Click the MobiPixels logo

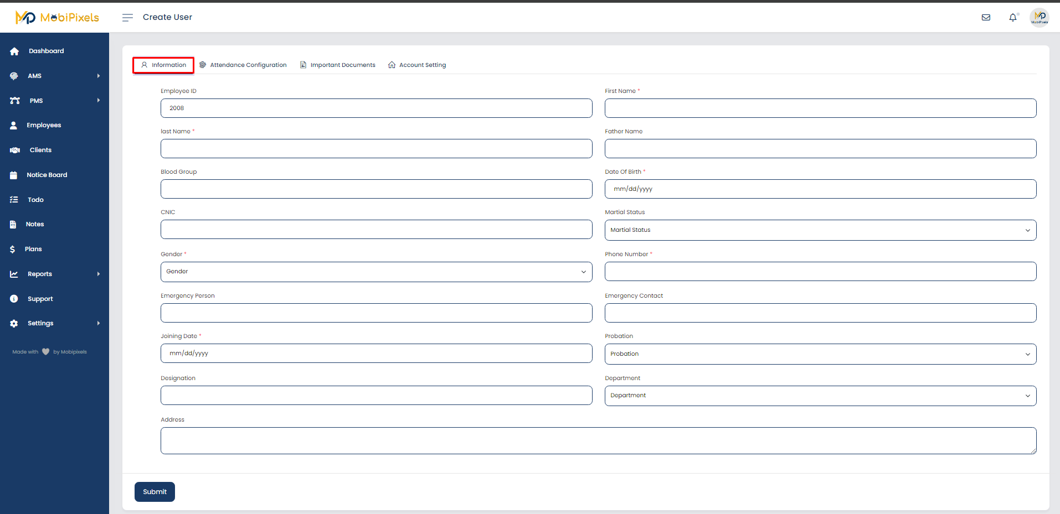(x=57, y=18)
